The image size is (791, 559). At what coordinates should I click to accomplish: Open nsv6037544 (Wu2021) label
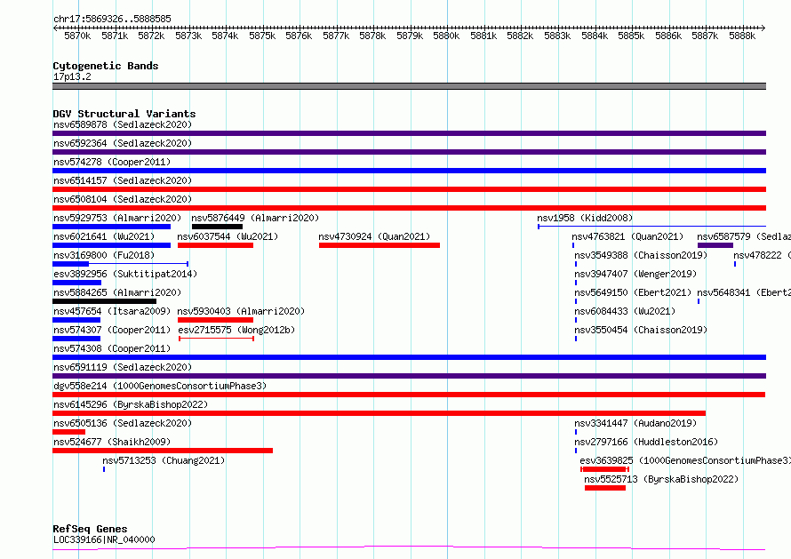228,236
